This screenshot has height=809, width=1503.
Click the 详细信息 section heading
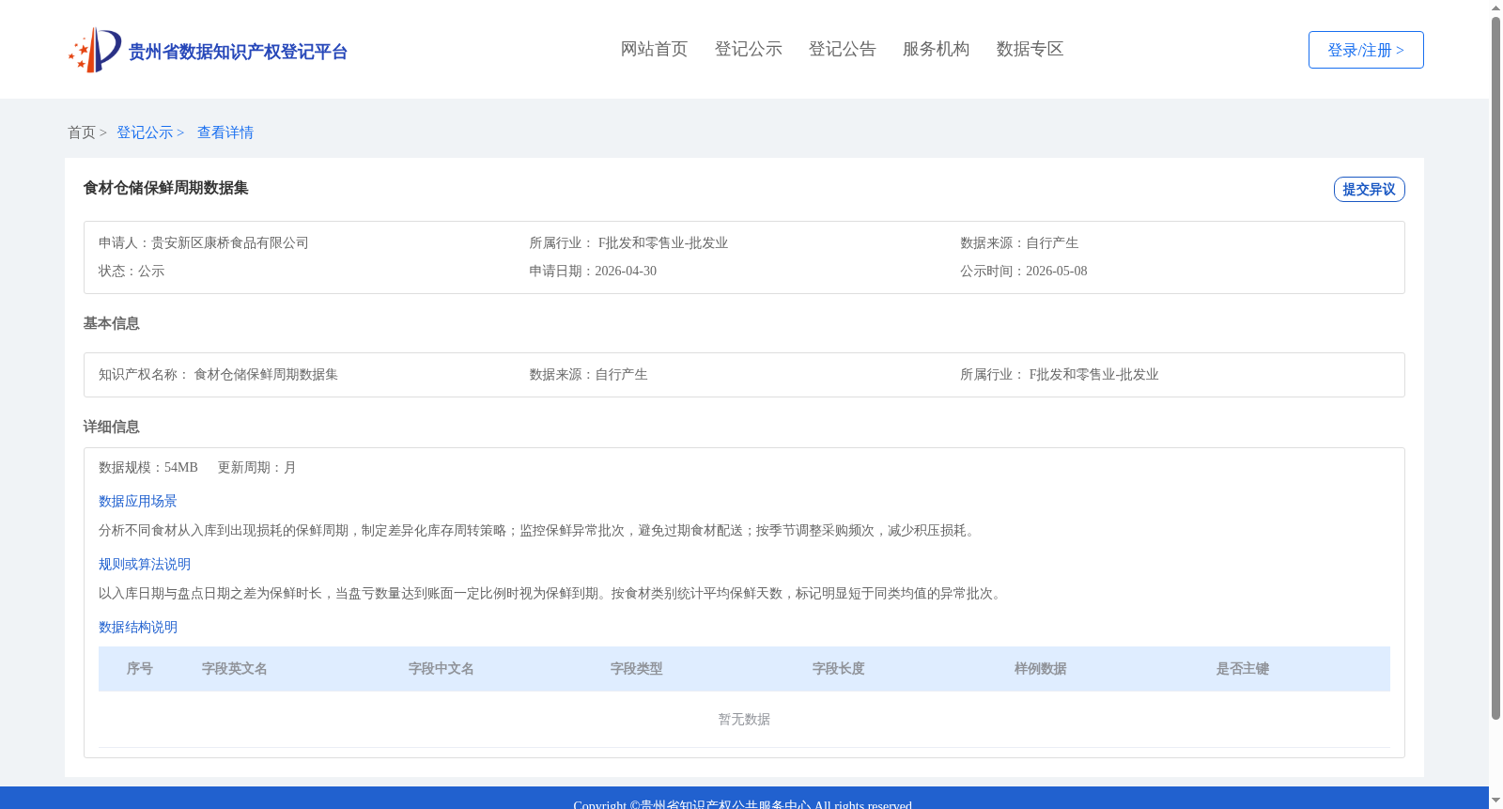click(x=111, y=427)
